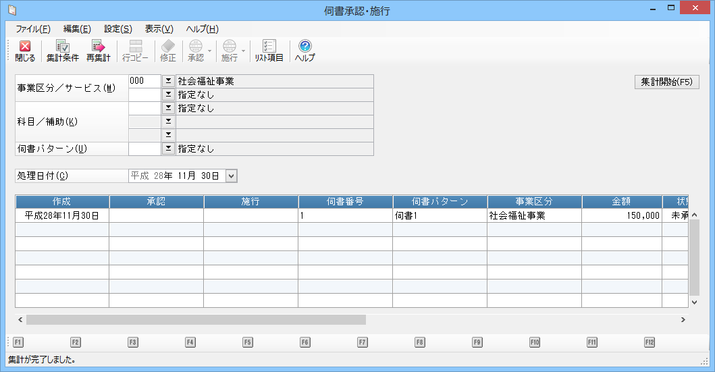Open the 設定(S) menu

[x=118, y=29]
